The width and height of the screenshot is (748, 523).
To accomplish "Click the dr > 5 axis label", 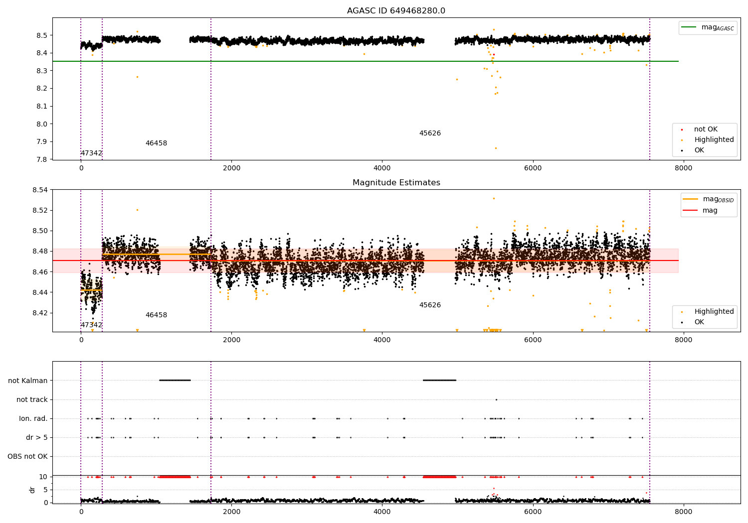I will (x=37, y=438).
